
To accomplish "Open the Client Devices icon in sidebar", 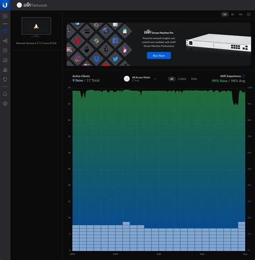I will tap(5, 60).
